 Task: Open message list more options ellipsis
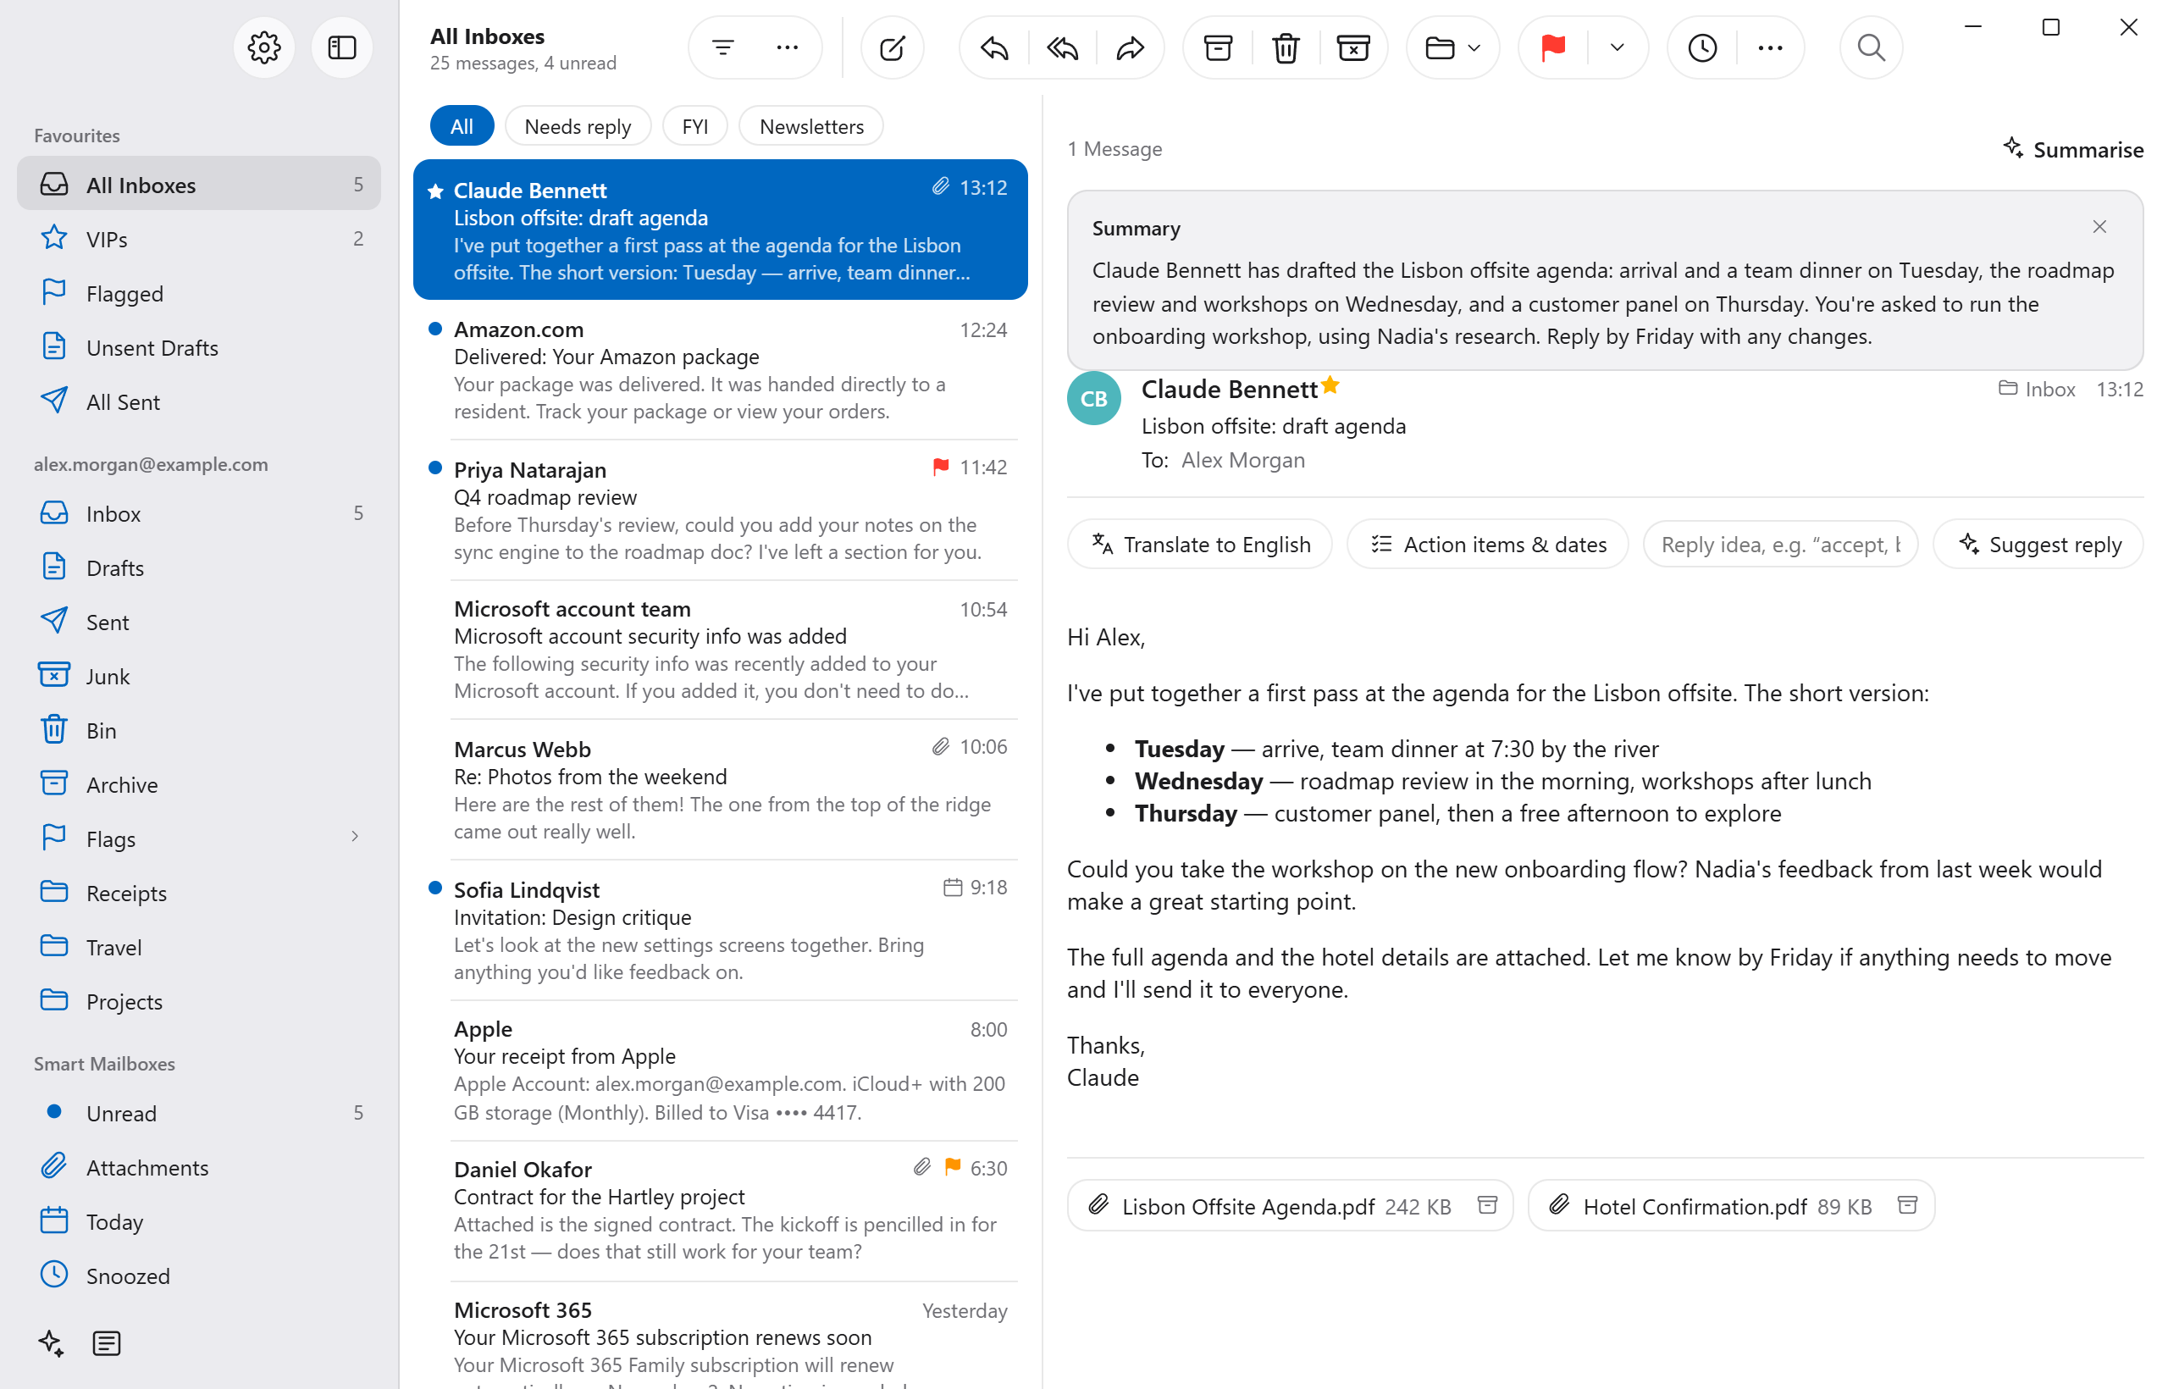[788, 47]
